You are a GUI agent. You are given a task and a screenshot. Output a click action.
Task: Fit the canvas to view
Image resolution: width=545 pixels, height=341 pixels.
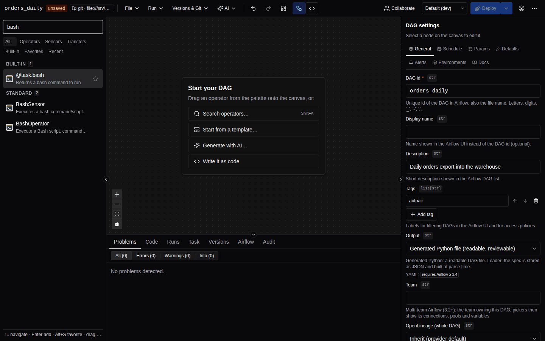tap(117, 214)
